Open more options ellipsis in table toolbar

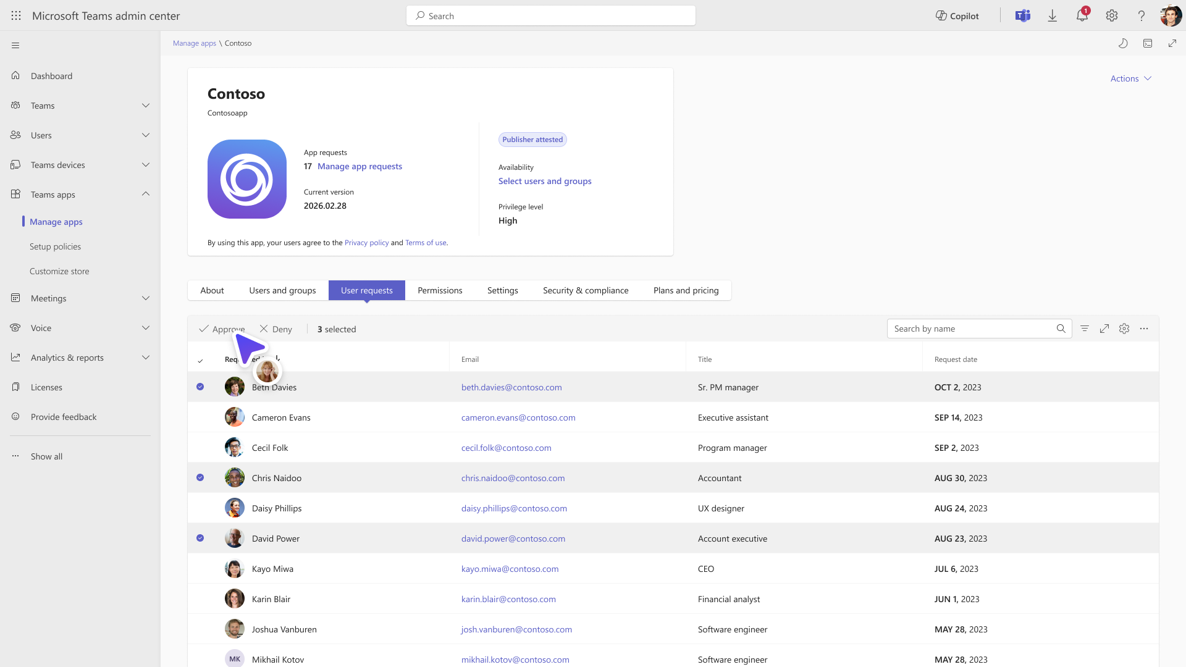1144,329
